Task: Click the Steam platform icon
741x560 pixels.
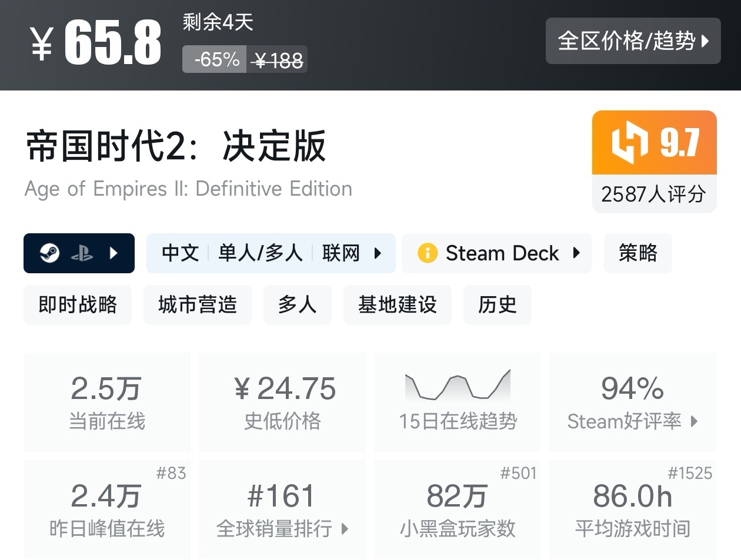Action: point(50,253)
